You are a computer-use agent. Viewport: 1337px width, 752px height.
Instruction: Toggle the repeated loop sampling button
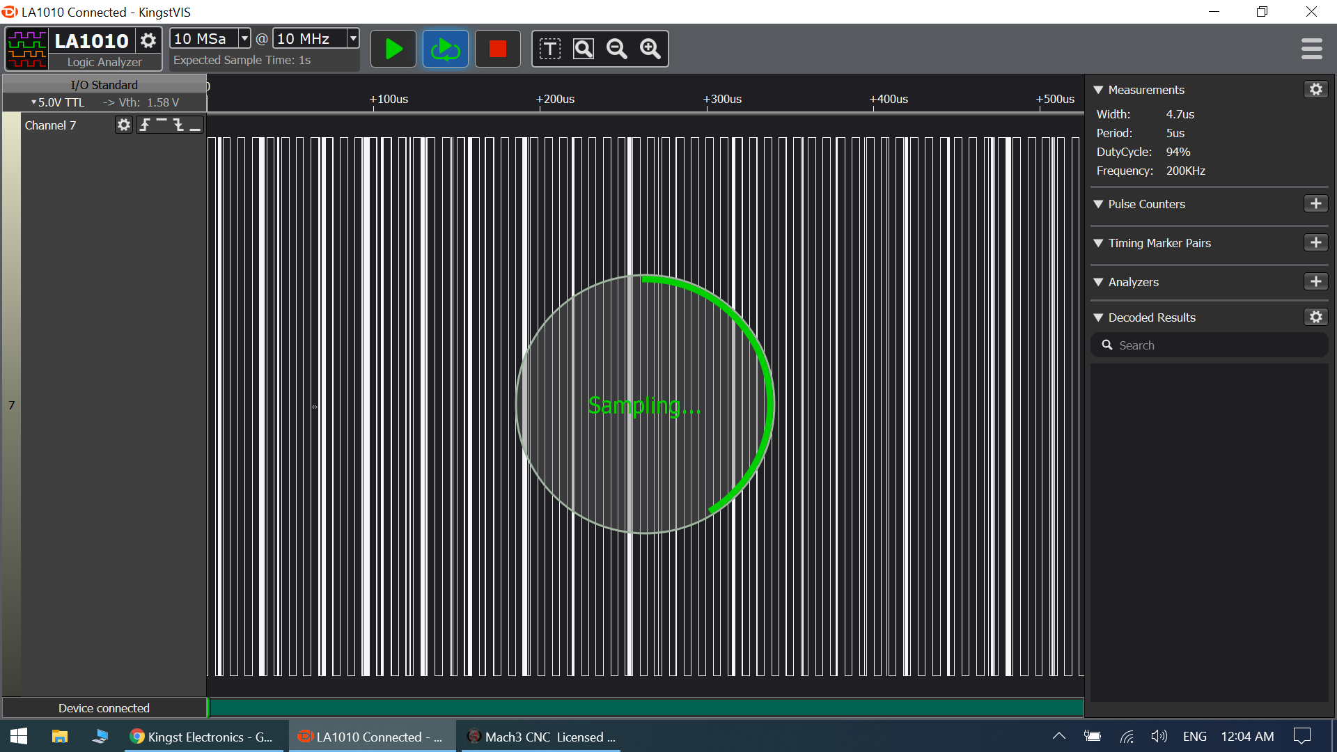(446, 49)
